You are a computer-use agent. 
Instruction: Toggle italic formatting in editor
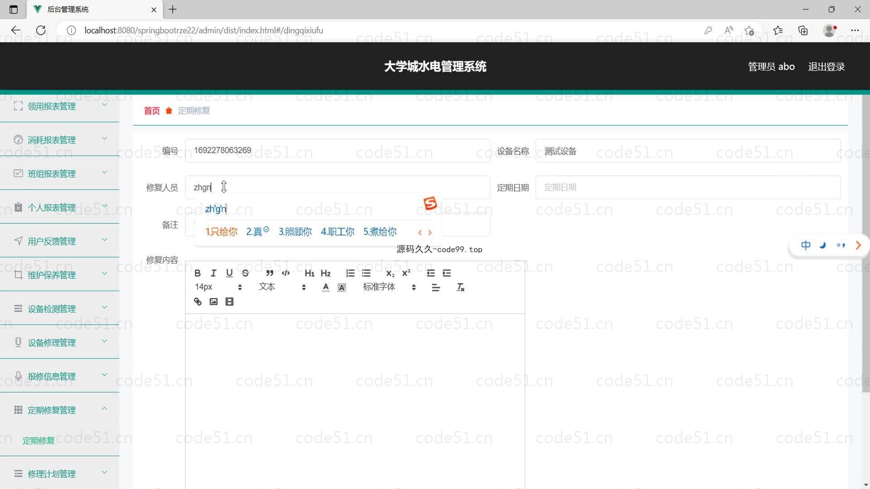[213, 273]
